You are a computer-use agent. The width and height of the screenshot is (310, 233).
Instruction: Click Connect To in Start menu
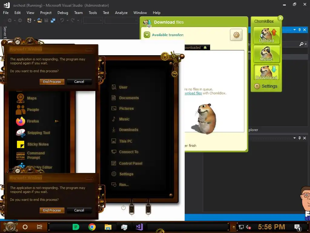[125, 152]
